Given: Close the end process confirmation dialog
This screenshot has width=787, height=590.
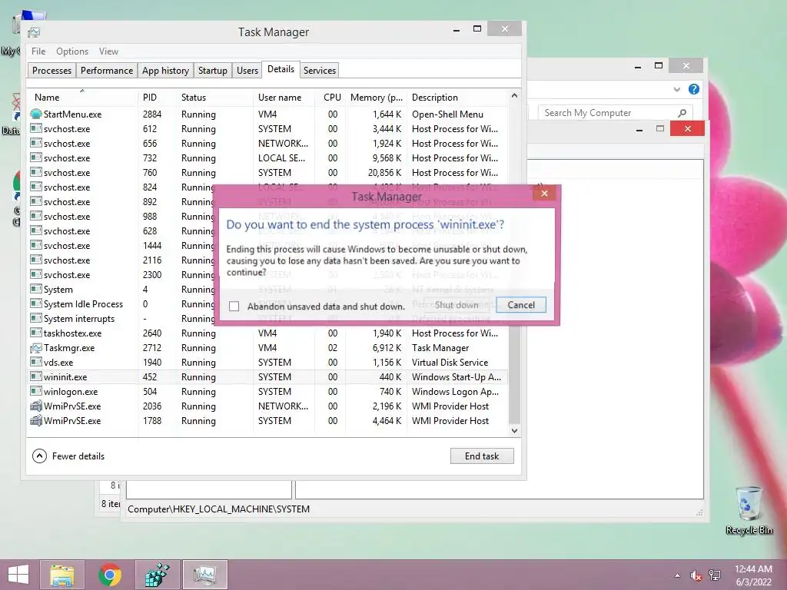Looking at the screenshot, I should [x=544, y=193].
